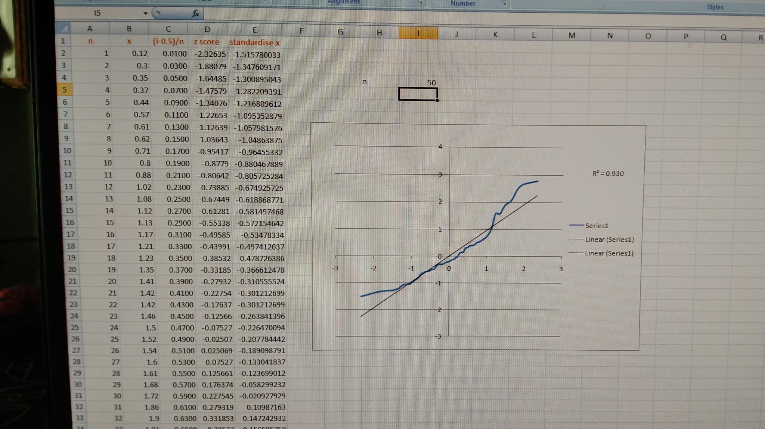
Task: Select second Linear (Series1) legend entry
Action: tap(609, 253)
